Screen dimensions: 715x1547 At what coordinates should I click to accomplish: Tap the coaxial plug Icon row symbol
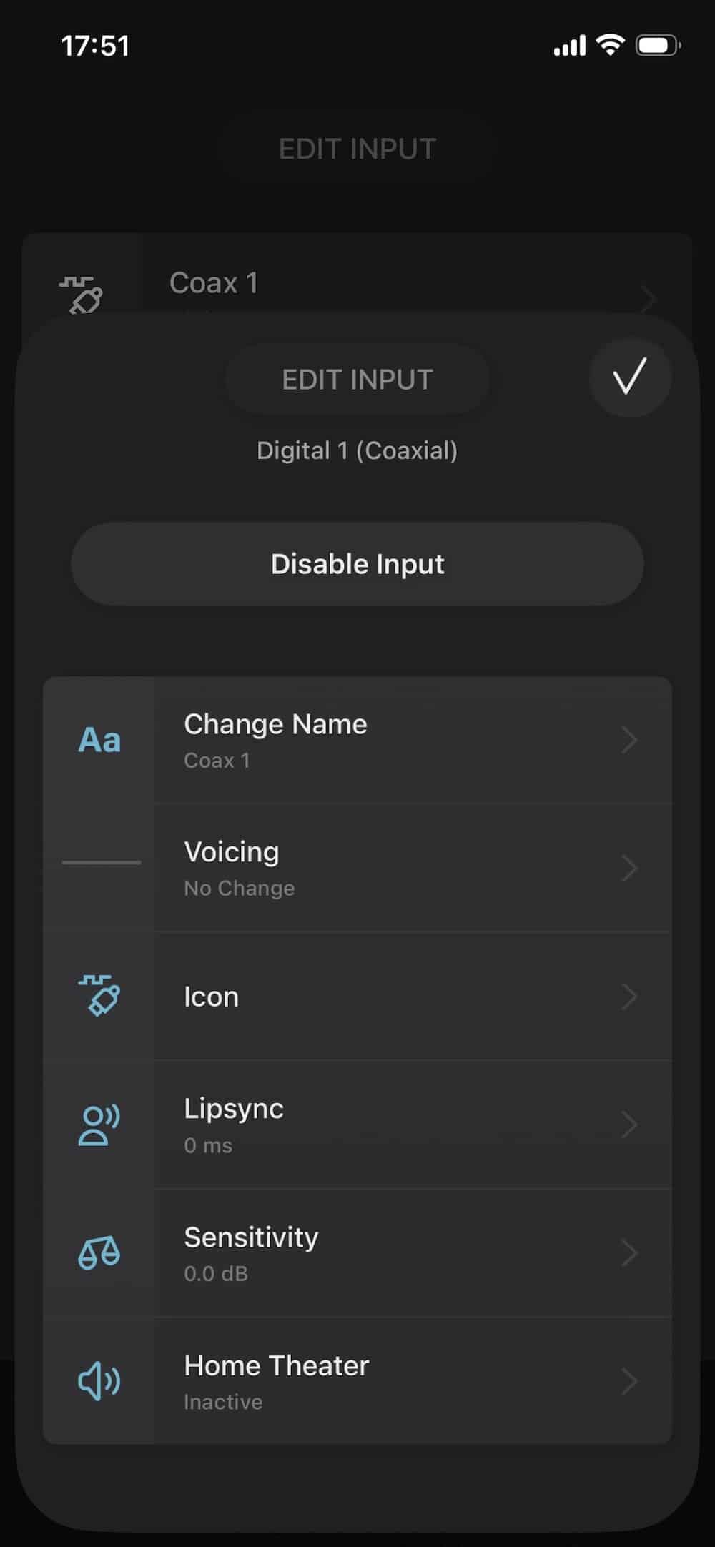pos(99,996)
